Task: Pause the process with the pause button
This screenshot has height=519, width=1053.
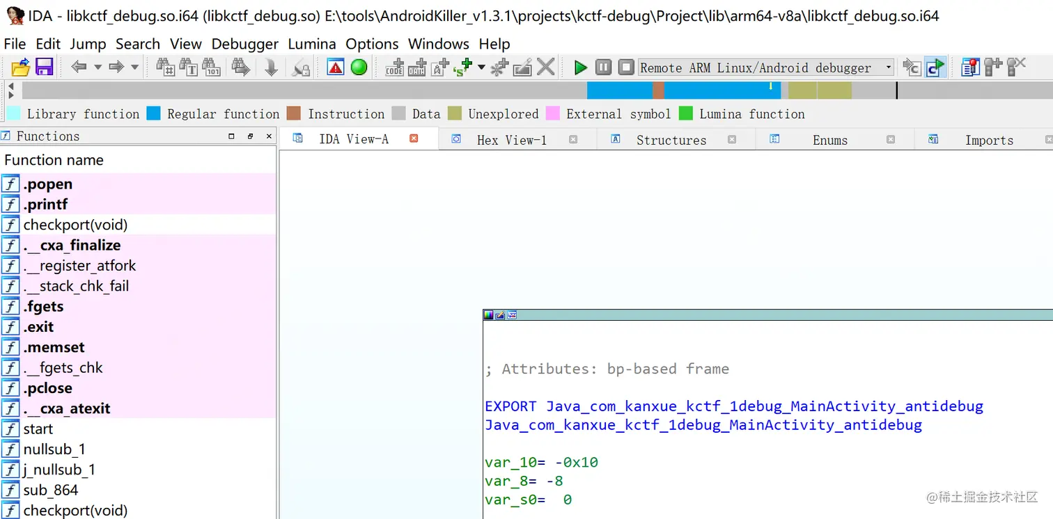Action: (x=604, y=67)
